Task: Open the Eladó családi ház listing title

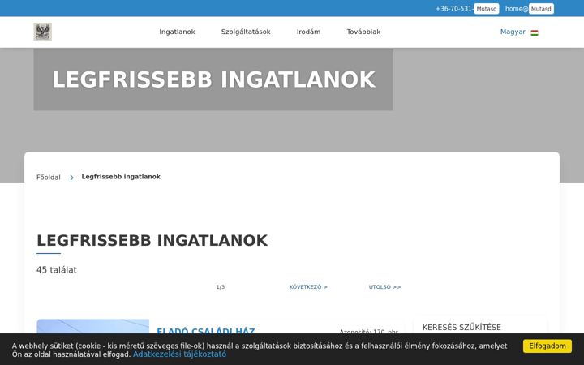Action: point(205,331)
